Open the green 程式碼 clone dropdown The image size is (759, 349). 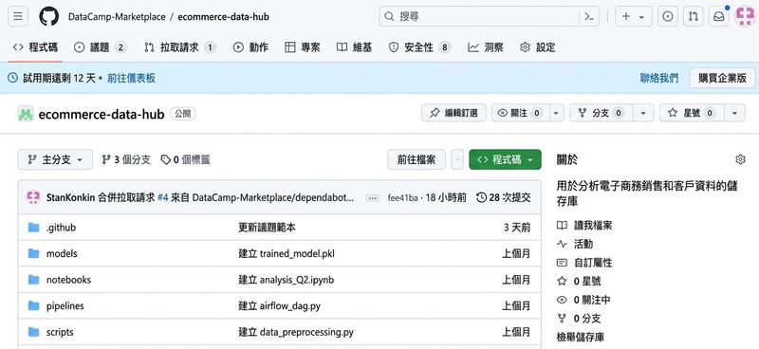pyautogui.click(x=505, y=159)
